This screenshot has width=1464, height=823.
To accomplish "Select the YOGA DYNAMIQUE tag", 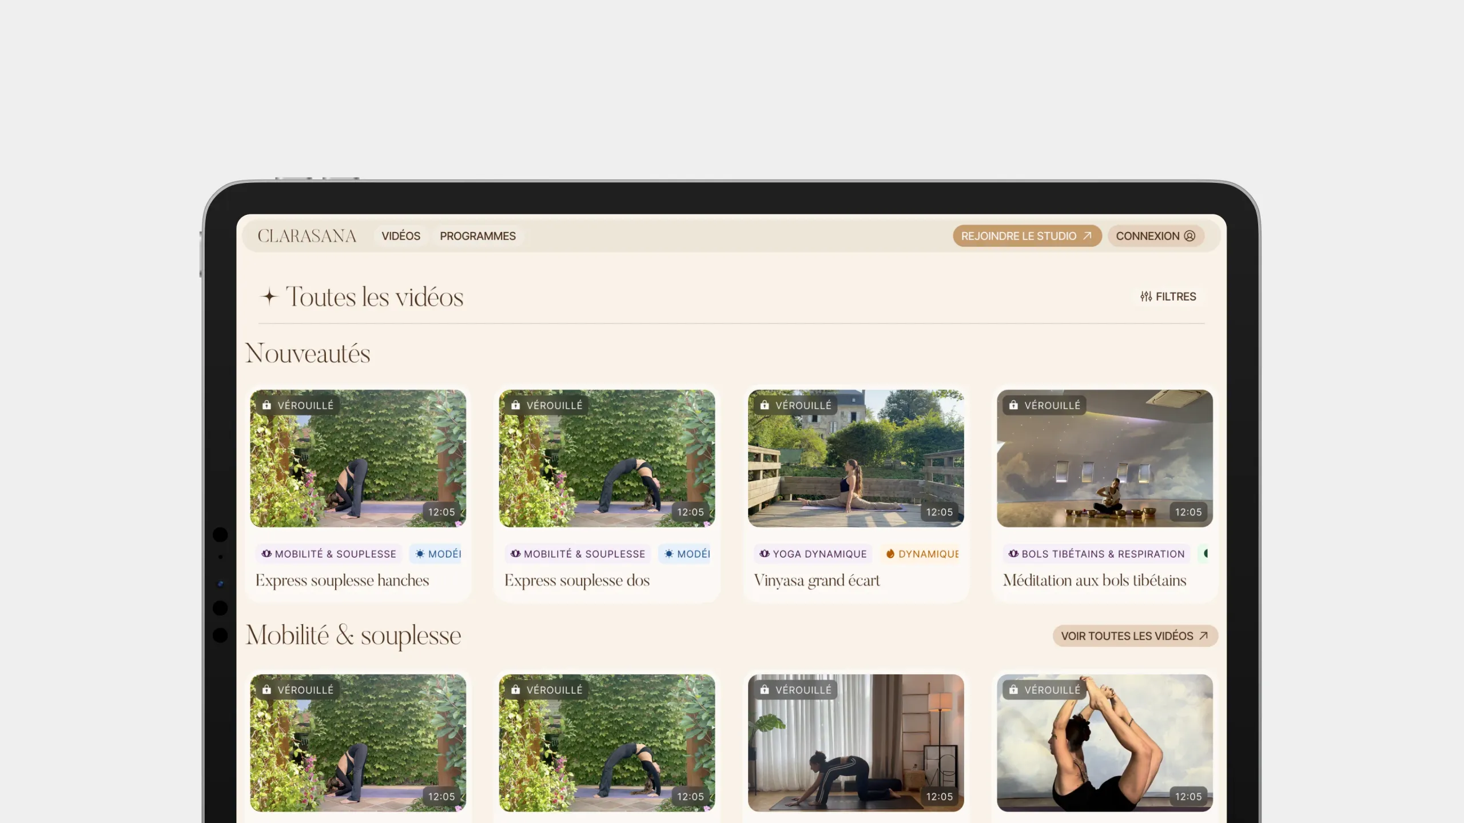I will [813, 554].
